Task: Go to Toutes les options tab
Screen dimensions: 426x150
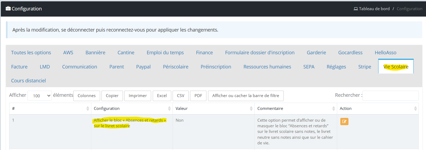Action: tap(31, 53)
